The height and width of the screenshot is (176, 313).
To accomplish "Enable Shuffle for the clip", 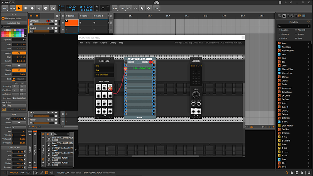I will (19, 70).
